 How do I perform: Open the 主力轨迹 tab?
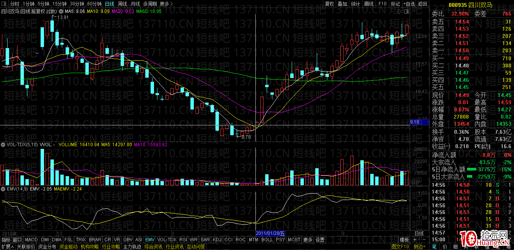pyautogui.click(x=132, y=247)
